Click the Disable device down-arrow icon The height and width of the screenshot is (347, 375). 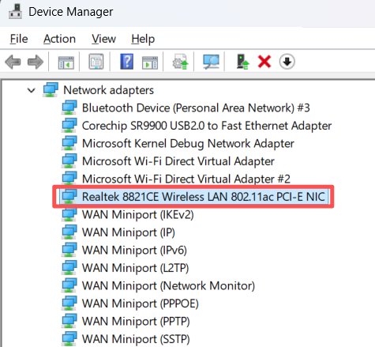287,62
